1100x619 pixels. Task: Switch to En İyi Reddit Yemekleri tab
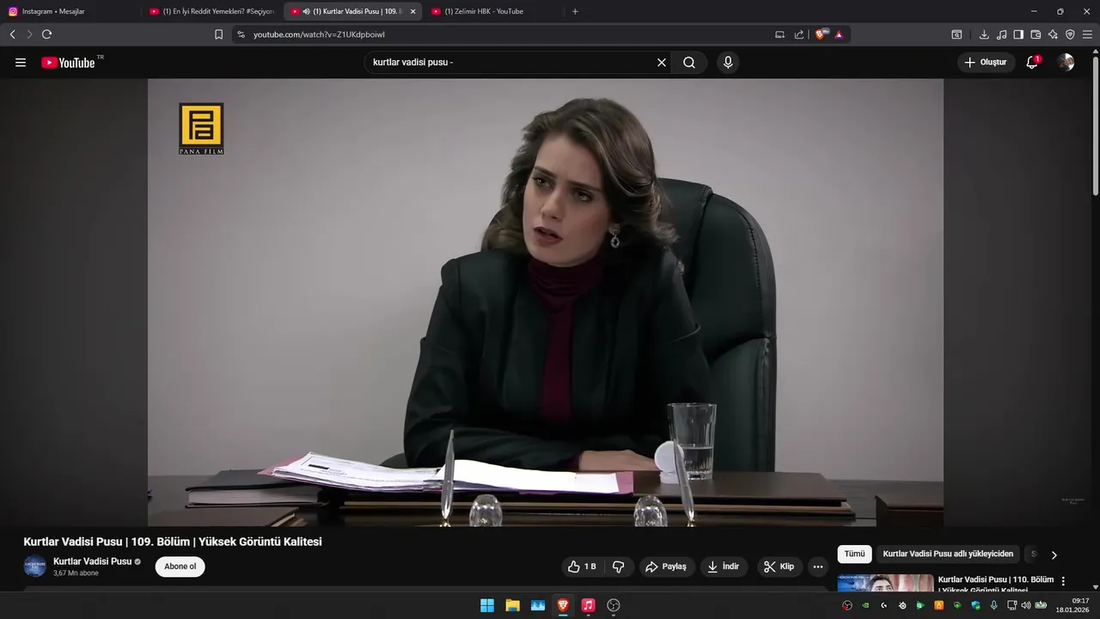(x=212, y=11)
